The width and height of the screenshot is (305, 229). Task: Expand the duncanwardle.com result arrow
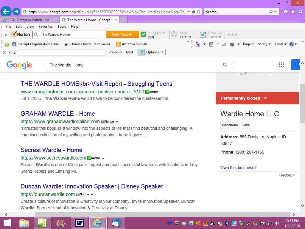click(92, 194)
